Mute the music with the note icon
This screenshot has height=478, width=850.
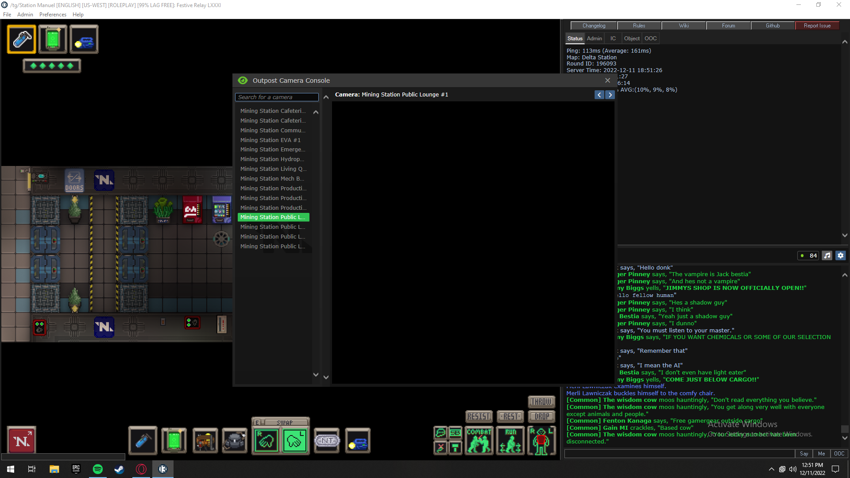click(827, 255)
